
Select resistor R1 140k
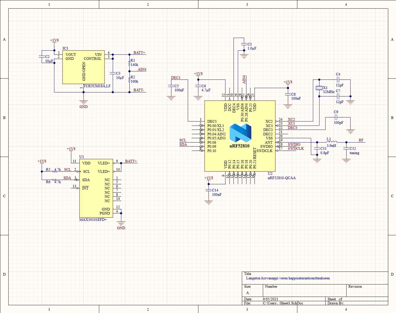pos(130,63)
